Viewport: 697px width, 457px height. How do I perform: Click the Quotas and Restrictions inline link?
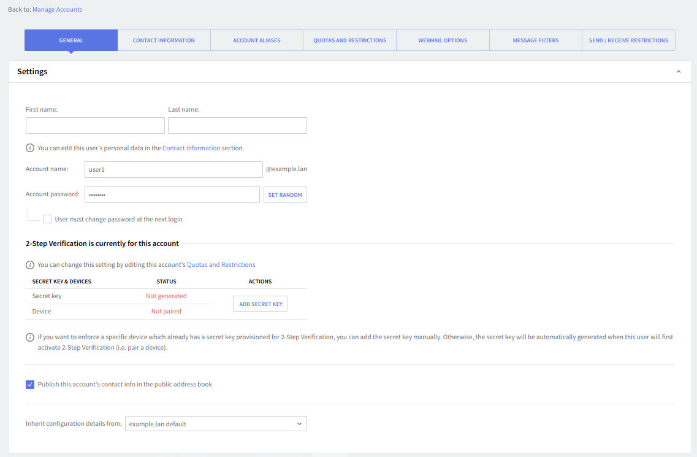tap(221, 265)
